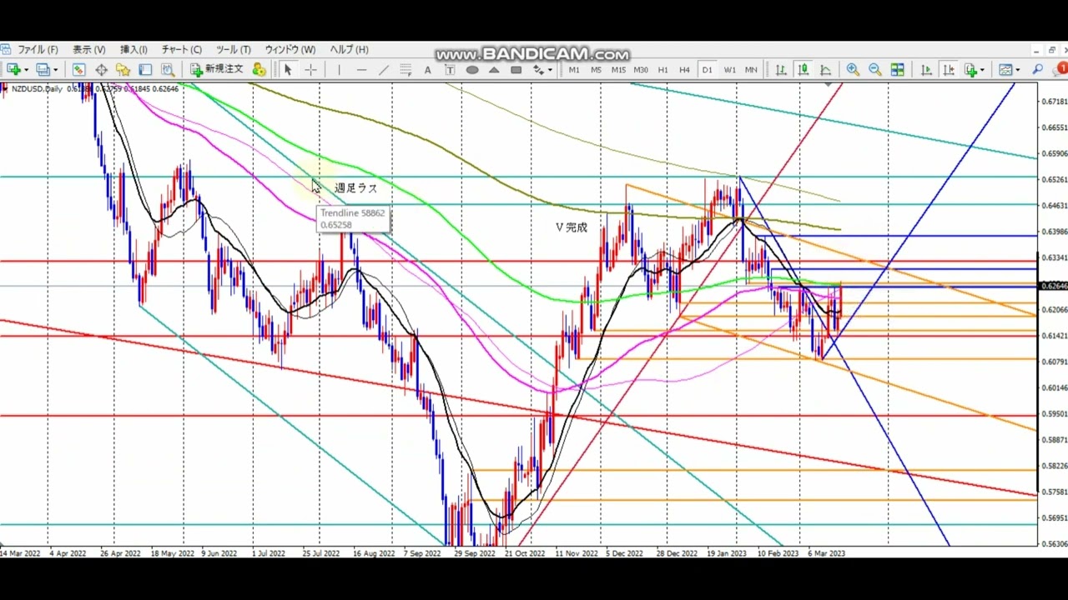Toggle the chart auto scroll button
Screen dimensions: 1068x600
[926, 70]
